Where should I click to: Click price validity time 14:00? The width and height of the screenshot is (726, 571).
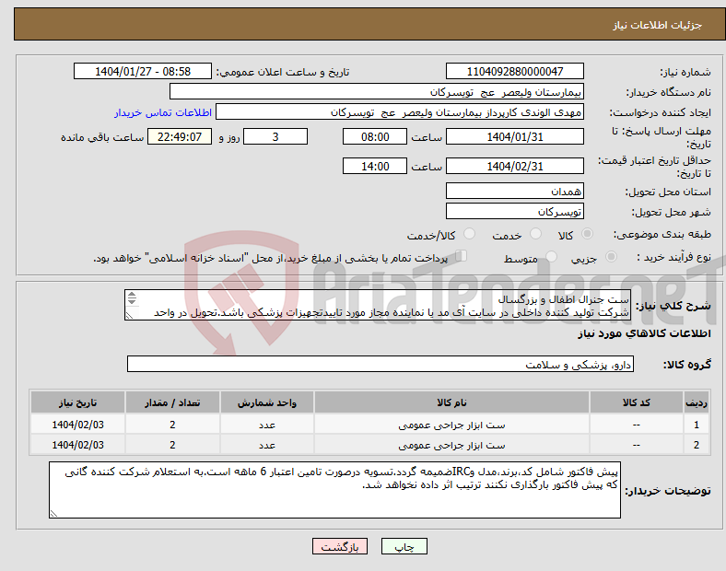(x=375, y=166)
